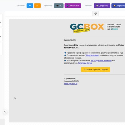
Task: Collapse the left sidebar with double chevron
Action: coord(5,112)
